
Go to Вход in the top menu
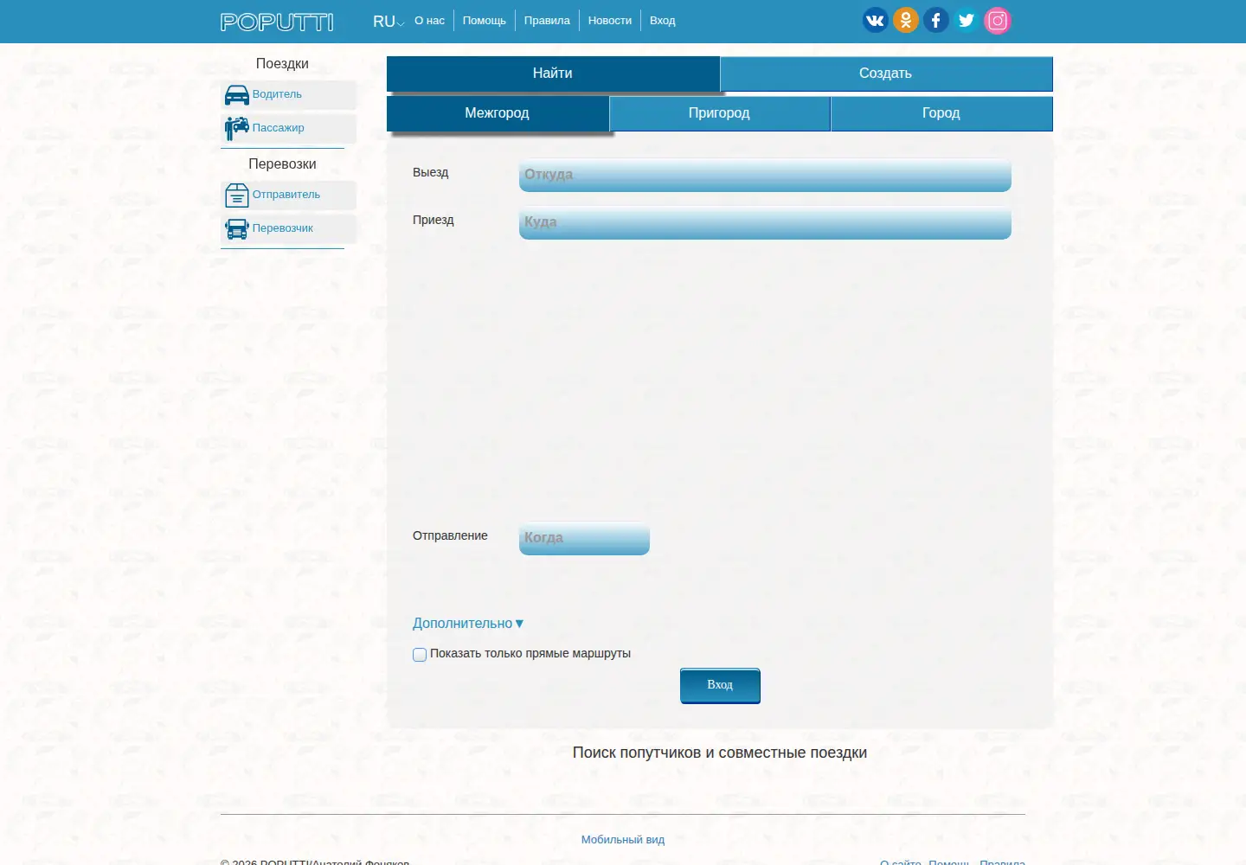(663, 21)
